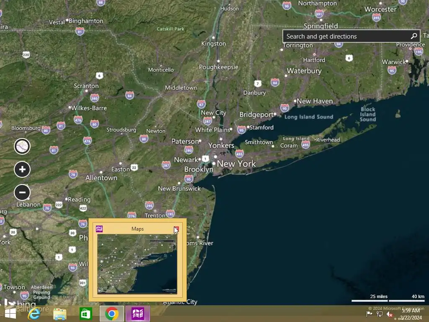Zoom in with the plus button

22,169
